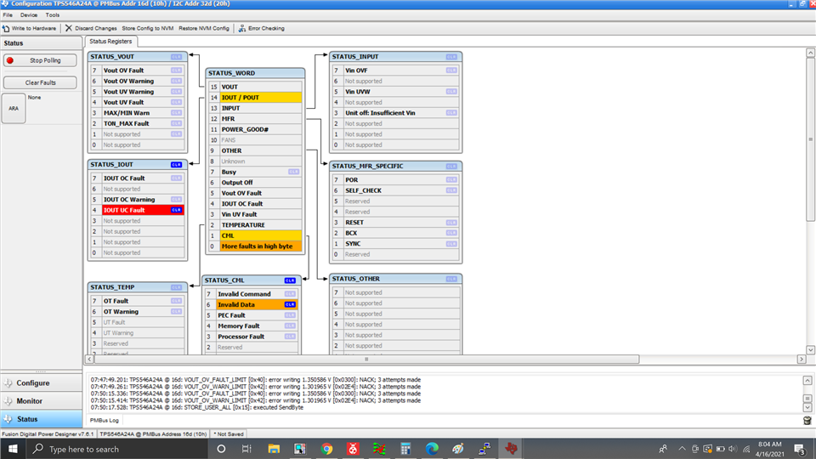Clear the Vin UVW bit
The image size is (816, 459).
(x=451, y=92)
